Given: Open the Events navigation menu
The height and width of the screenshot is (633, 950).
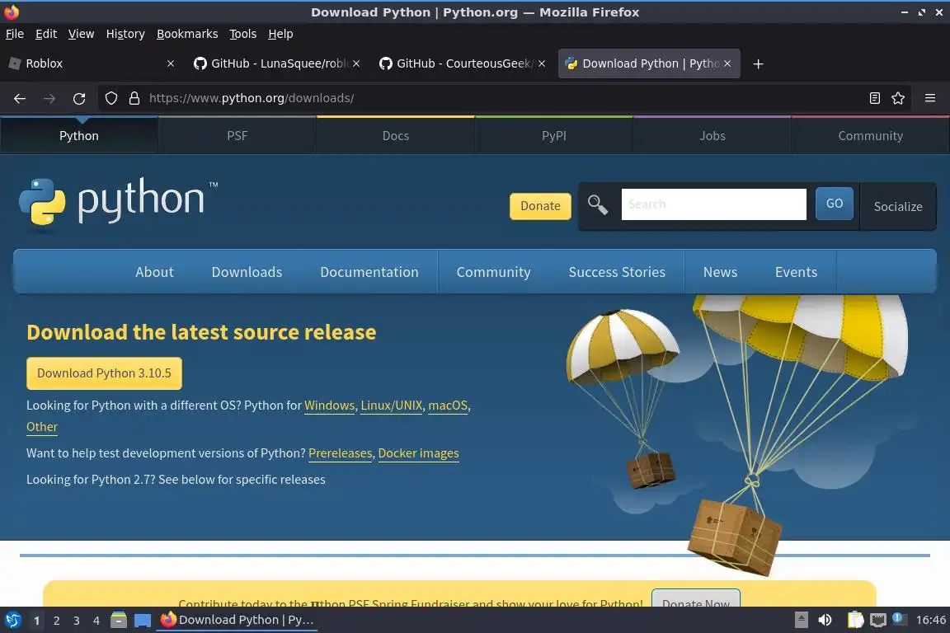Looking at the screenshot, I should click(x=796, y=272).
